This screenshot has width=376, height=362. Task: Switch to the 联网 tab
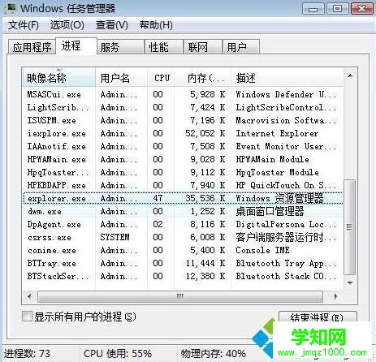(x=203, y=47)
